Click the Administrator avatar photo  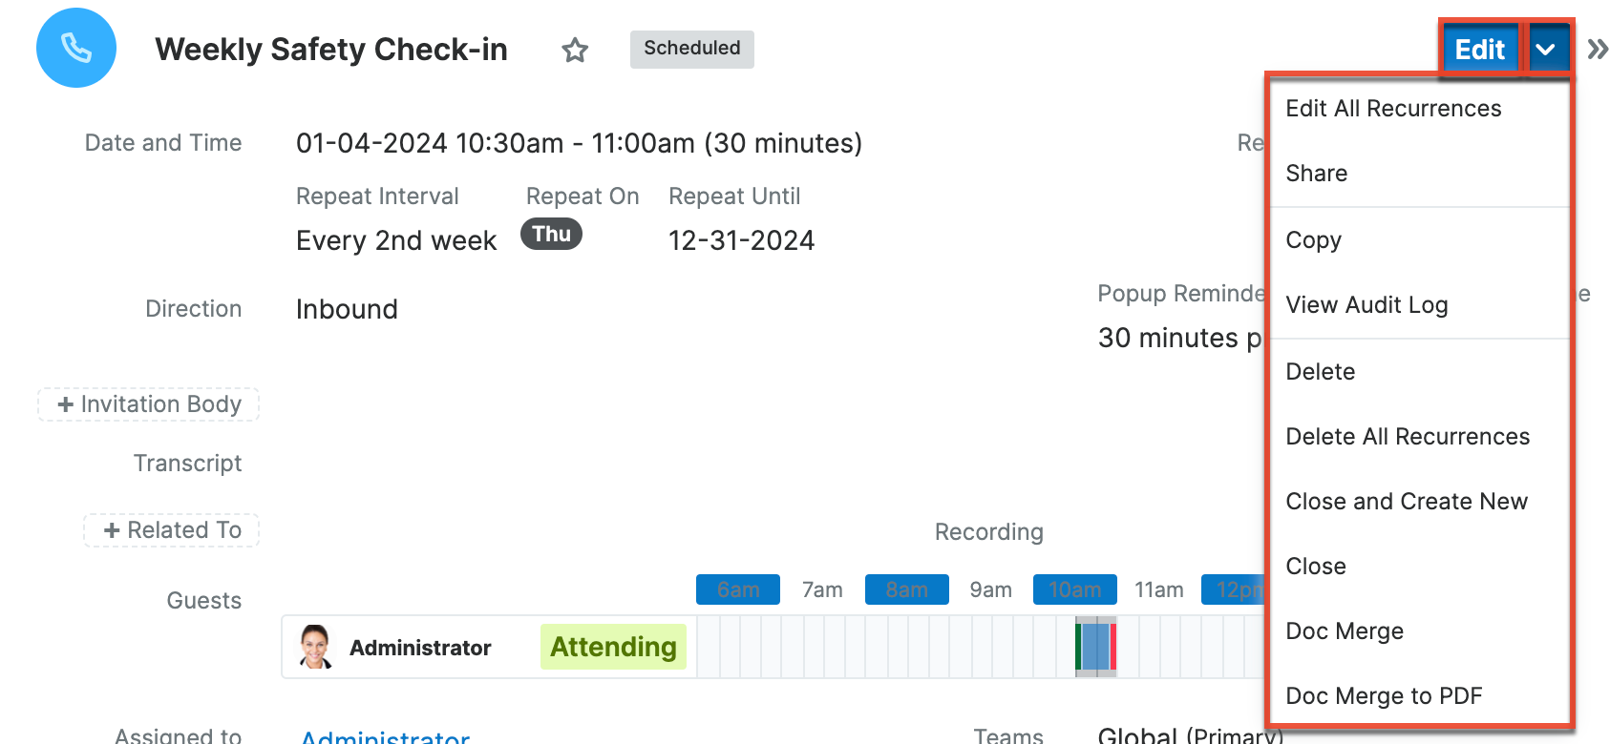pyautogui.click(x=315, y=647)
